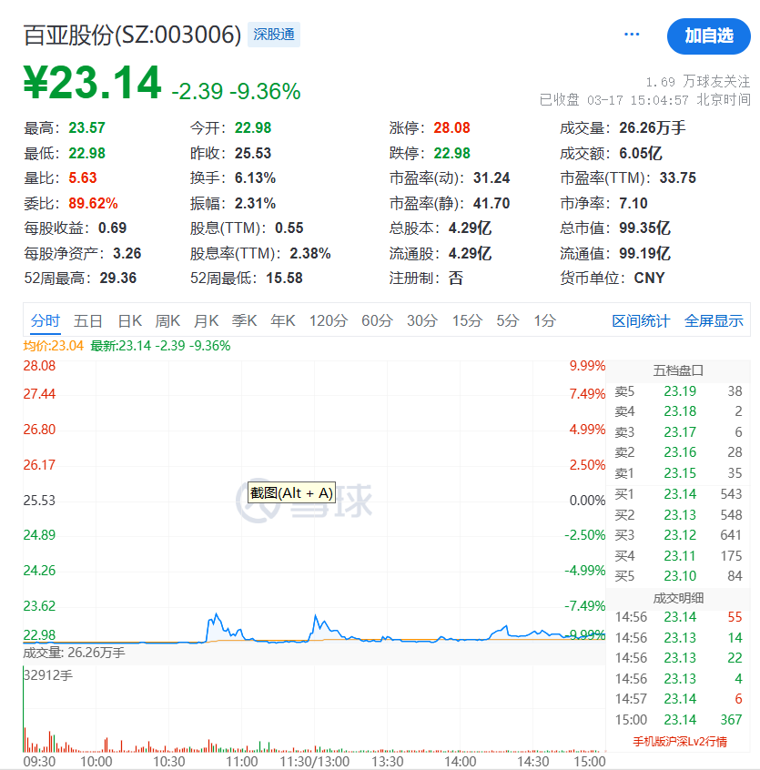760x770 pixels.
Task: Click the 买1 order row with 543
Action: [x=678, y=494]
